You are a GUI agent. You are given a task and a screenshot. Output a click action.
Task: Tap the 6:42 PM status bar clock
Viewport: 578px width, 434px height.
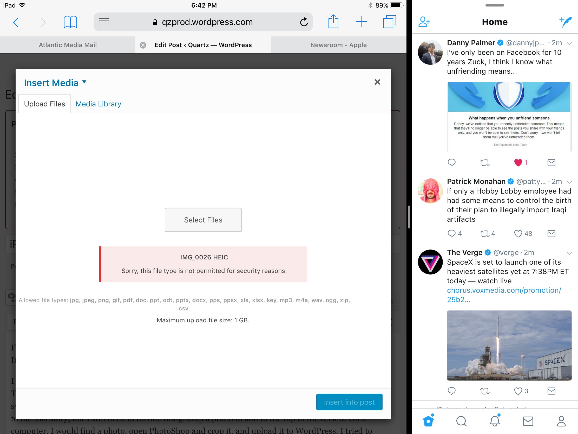coord(204,5)
